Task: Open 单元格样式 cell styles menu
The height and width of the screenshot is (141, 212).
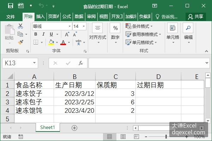Action: point(141,42)
